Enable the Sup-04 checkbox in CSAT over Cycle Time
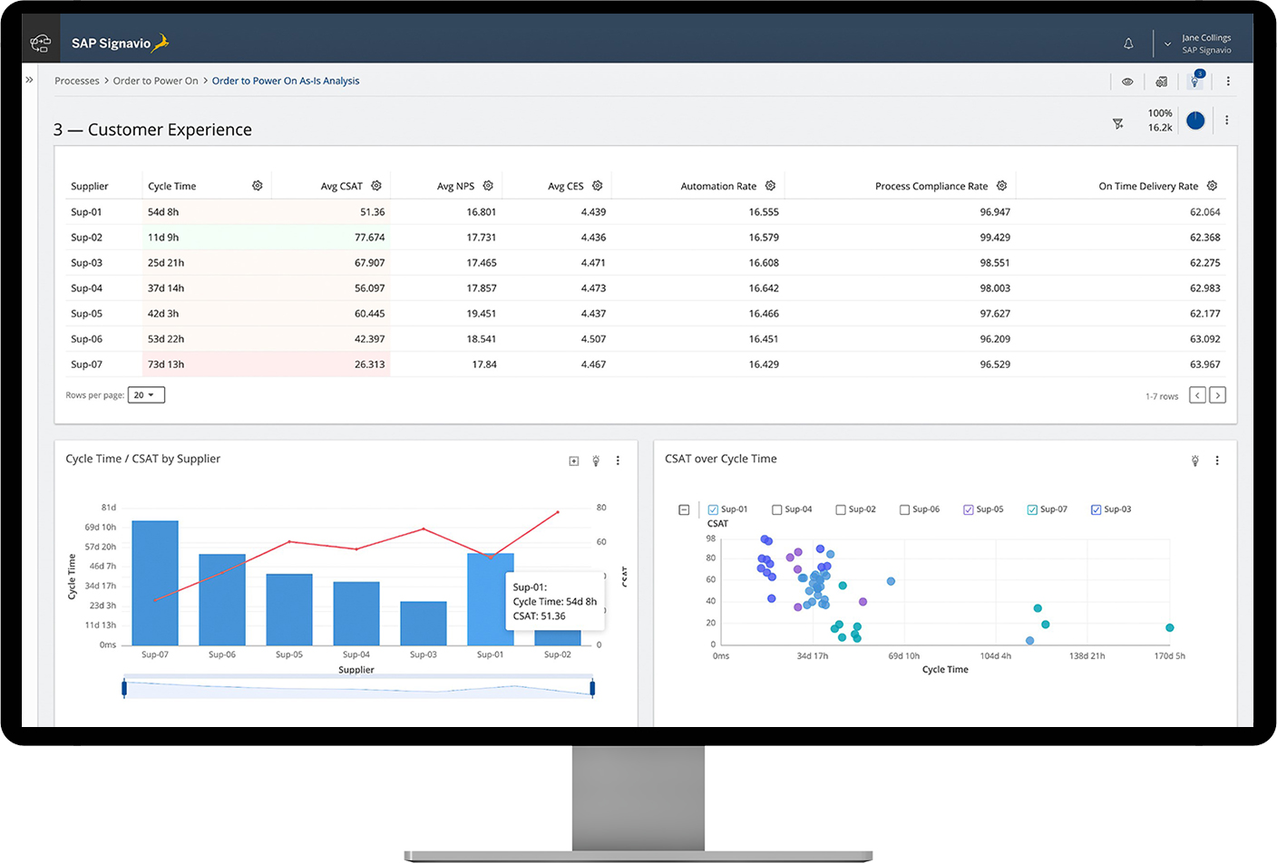The image size is (1277, 863). (x=775, y=509)
